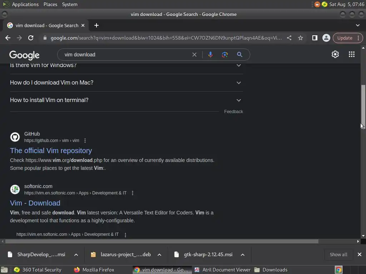The width and height of the screenshot is (366, 274).
Task: Submit search with magnifier icon
Action: pos(239,55)
